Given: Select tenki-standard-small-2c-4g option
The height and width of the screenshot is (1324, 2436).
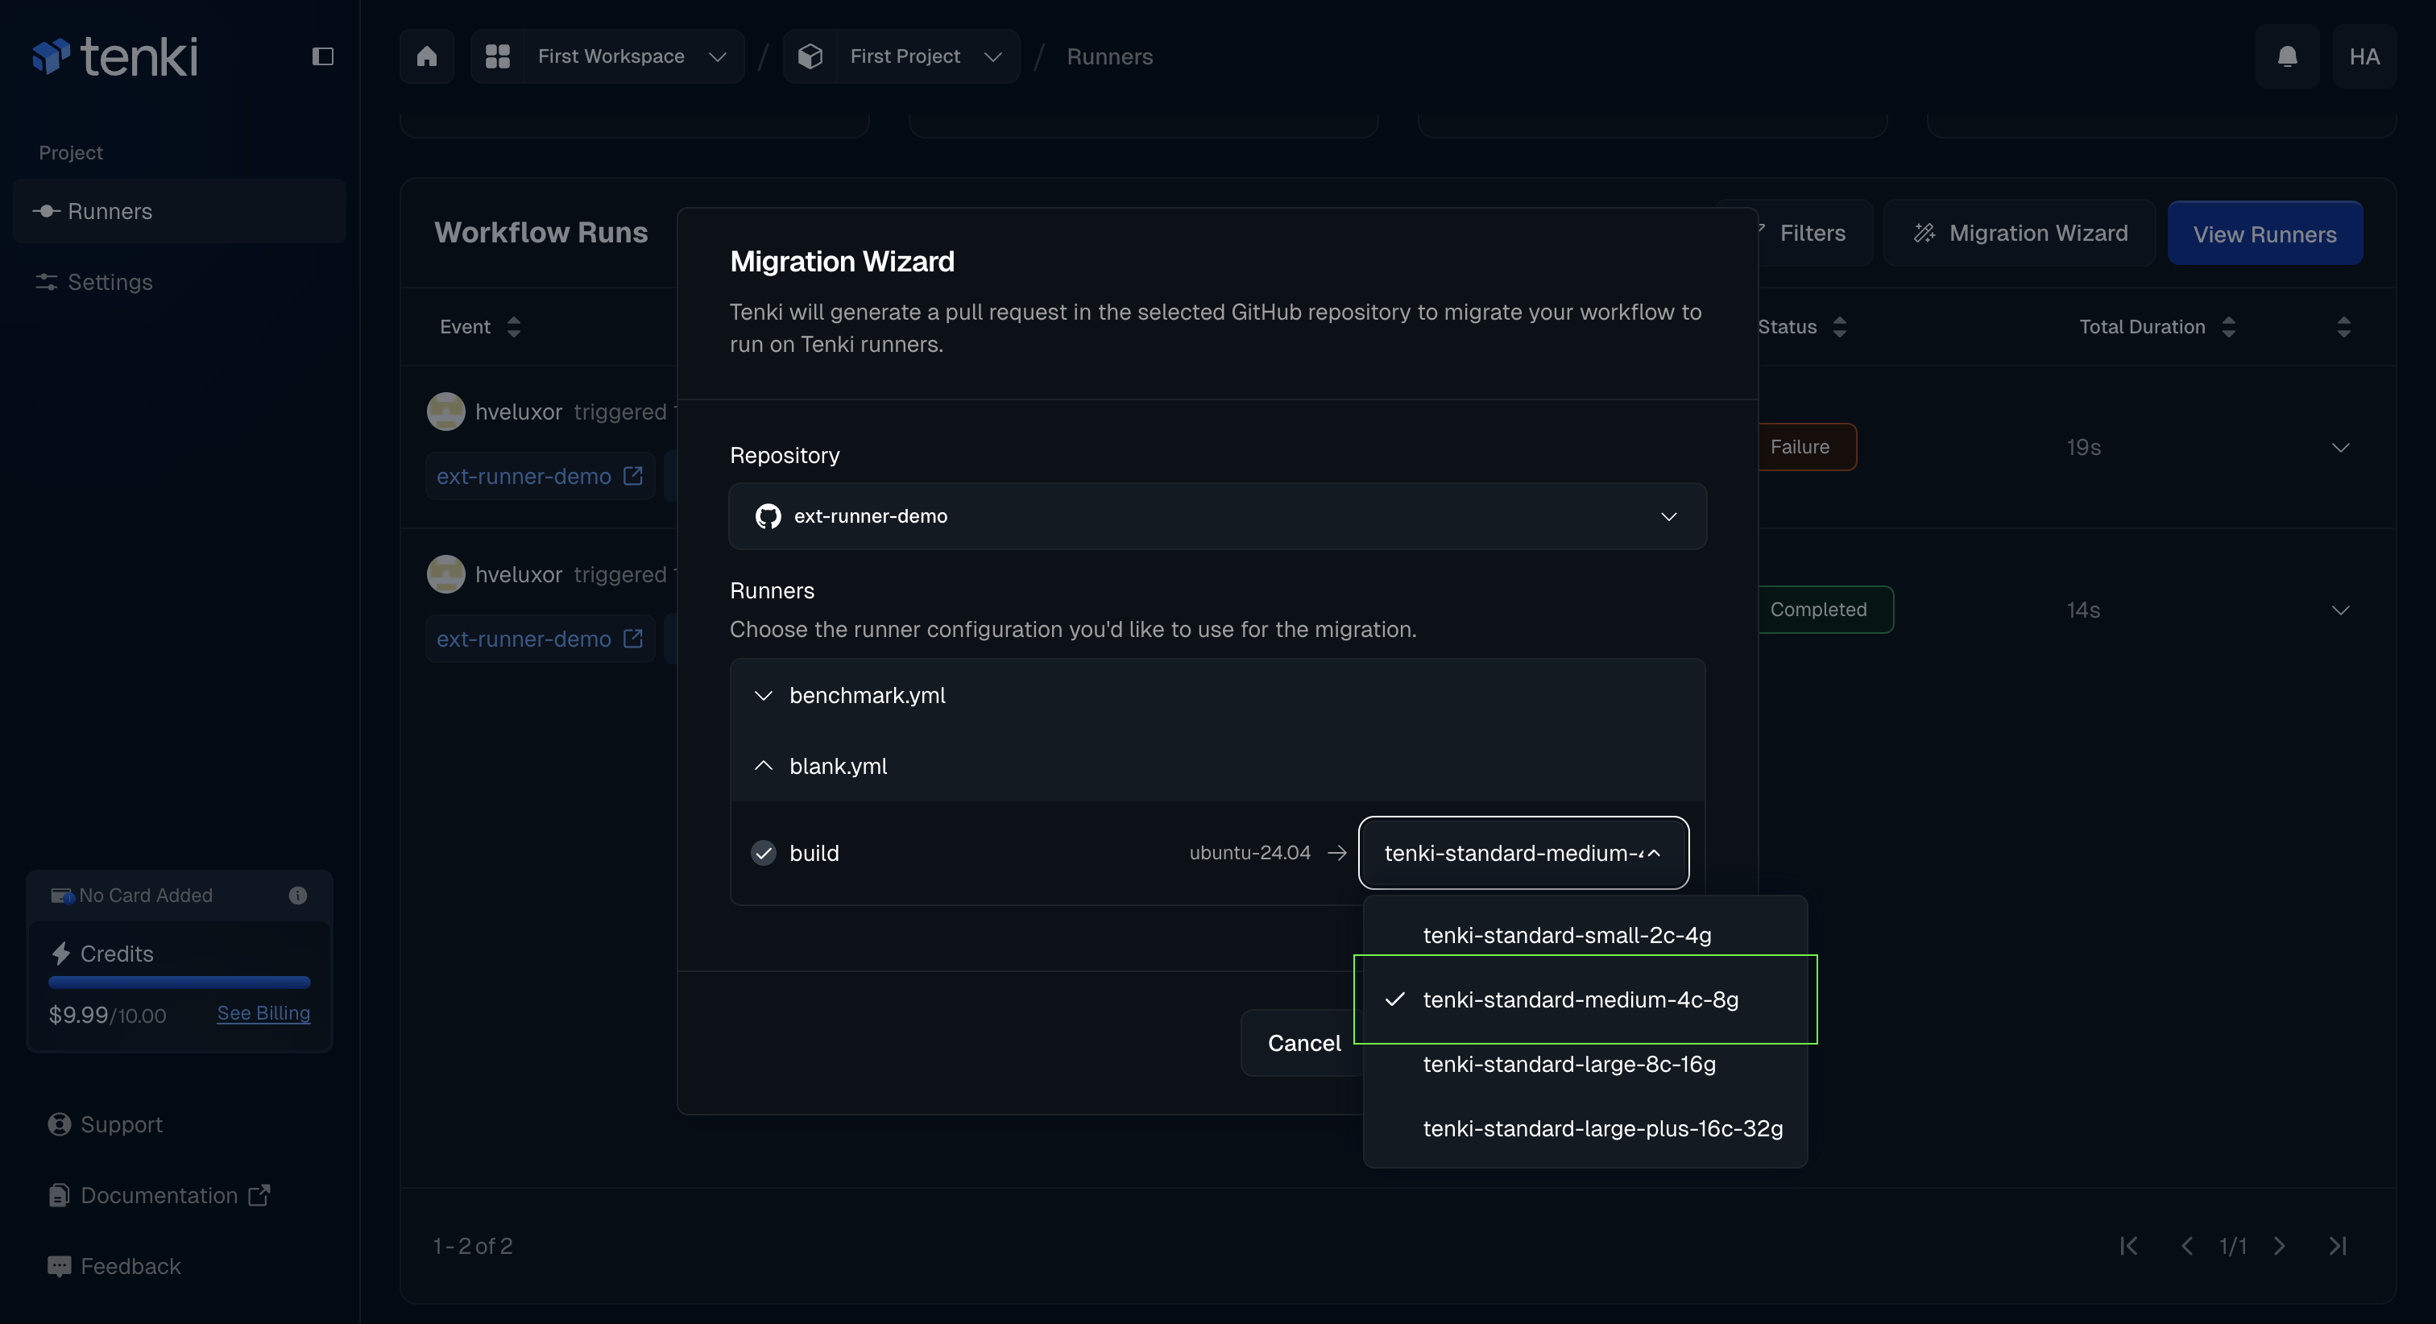Looking at the screenshot, I should point(1585,934).
